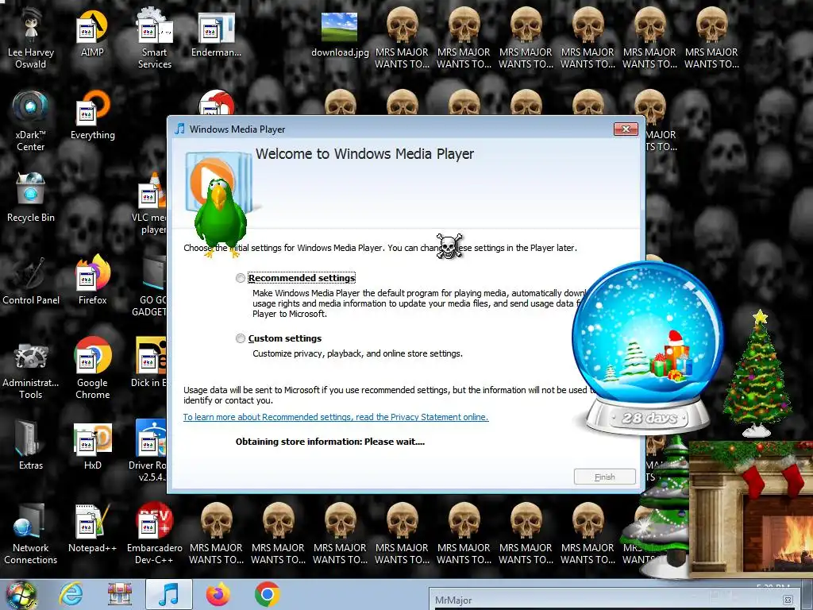Launch the Everything search shortcut
Image resolution: width=813 pixels, height=610 pixels.
pos(92,116)
